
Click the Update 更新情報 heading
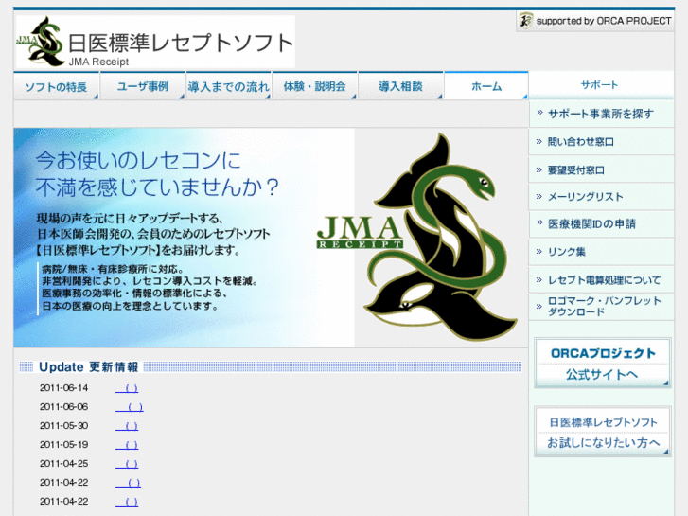point(89,366)
